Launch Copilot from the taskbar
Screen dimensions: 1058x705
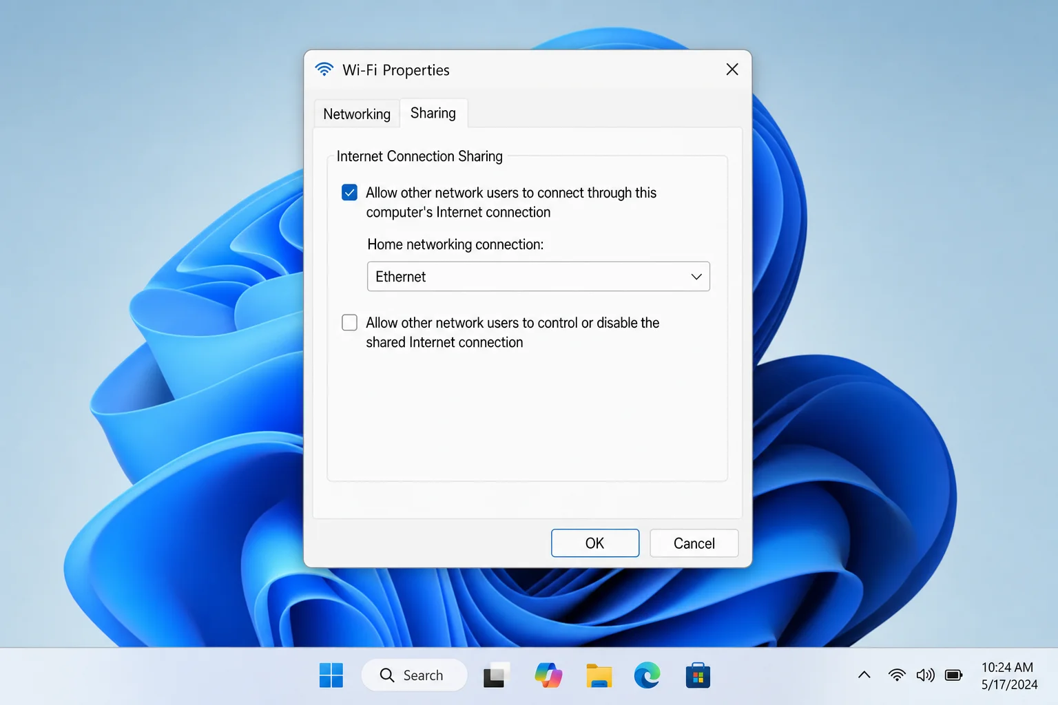click(x=549, y=675)
